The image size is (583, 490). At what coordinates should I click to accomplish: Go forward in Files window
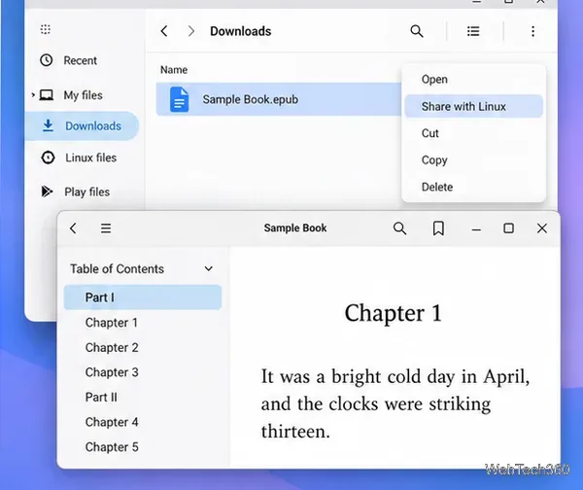click(x=191, y=31)
